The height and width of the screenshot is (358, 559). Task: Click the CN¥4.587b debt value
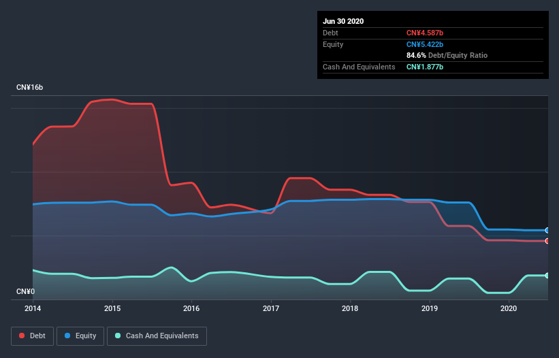point(425,33)
